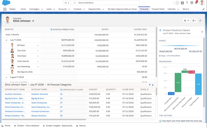
Task: Open the Leads tab
Action: coord(49,9)
